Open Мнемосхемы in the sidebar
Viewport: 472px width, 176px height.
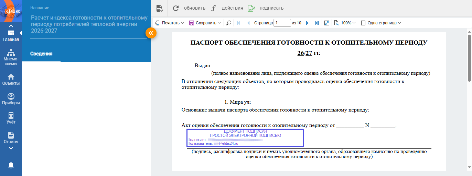pos(11,58)
